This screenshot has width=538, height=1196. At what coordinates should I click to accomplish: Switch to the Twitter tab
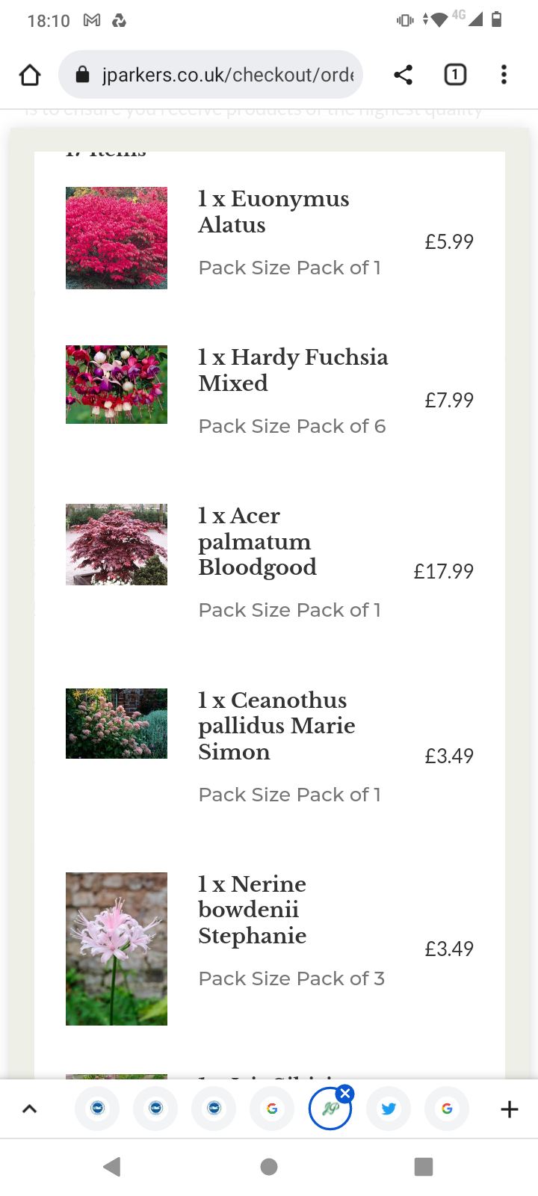coord(389,1109)
